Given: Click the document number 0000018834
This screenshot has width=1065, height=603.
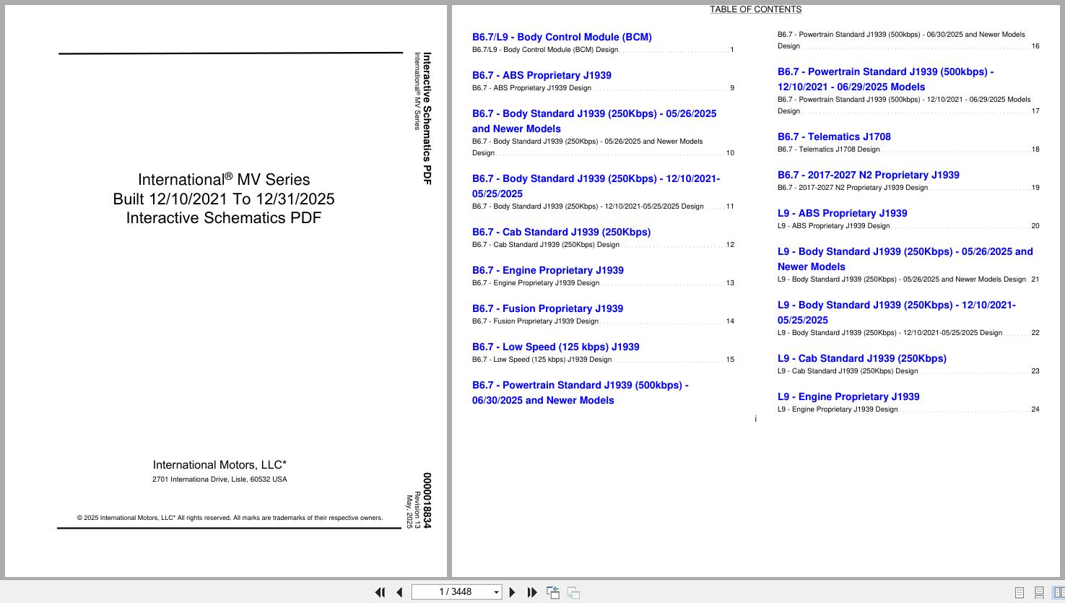Looking at the screenshot, I should coord(427,501).
